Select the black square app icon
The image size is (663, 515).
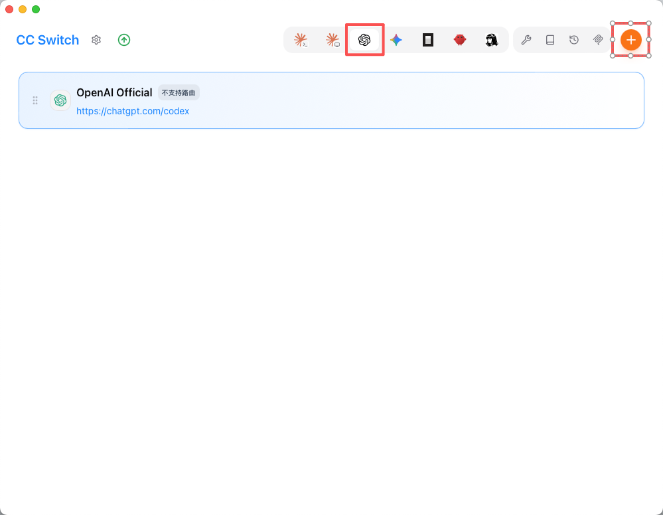[x=428, y=40]
